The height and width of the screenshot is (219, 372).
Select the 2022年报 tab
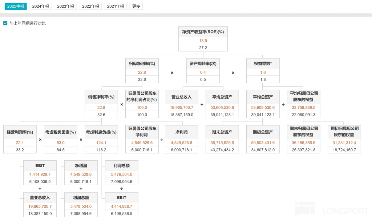tap(90, 7)
